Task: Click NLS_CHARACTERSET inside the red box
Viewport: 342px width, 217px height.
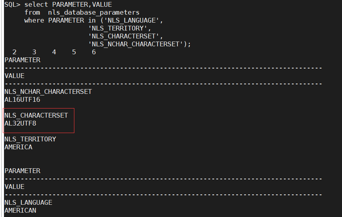Action: [x=36, y=116]
